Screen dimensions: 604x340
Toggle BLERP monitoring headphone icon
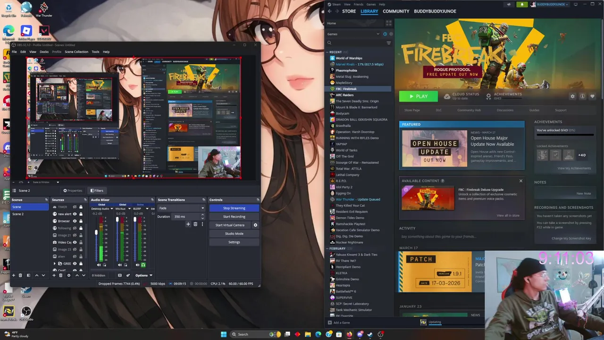143,265
